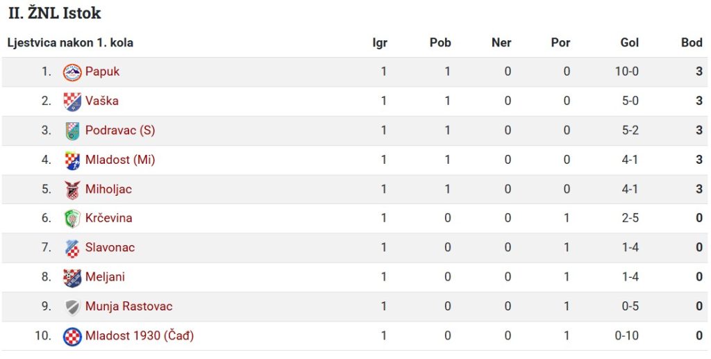Click the Meljani club crest icon
Image resolution: width=711 pixels, height=359 pixels.
[72, 278]
